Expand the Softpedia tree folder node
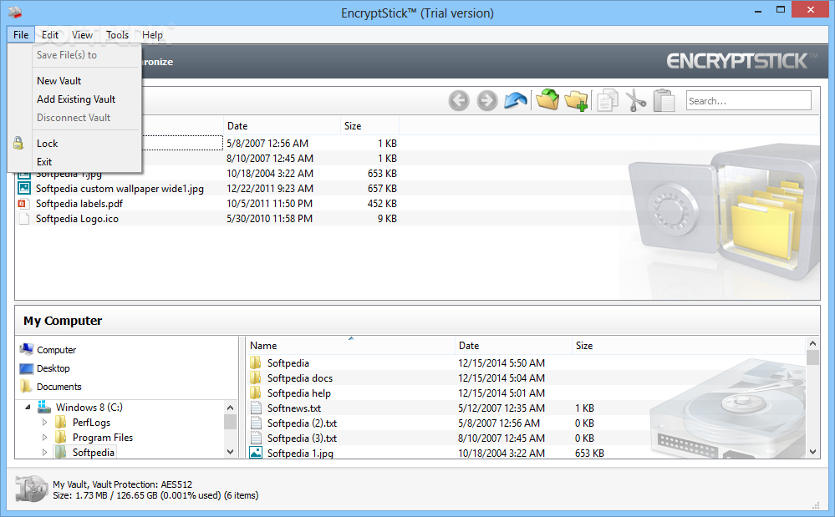 point(45,452)
